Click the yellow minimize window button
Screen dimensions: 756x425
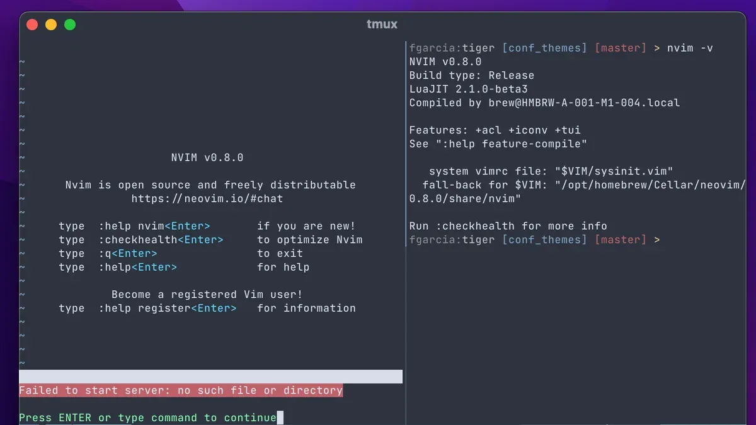[x=51, y=25]
